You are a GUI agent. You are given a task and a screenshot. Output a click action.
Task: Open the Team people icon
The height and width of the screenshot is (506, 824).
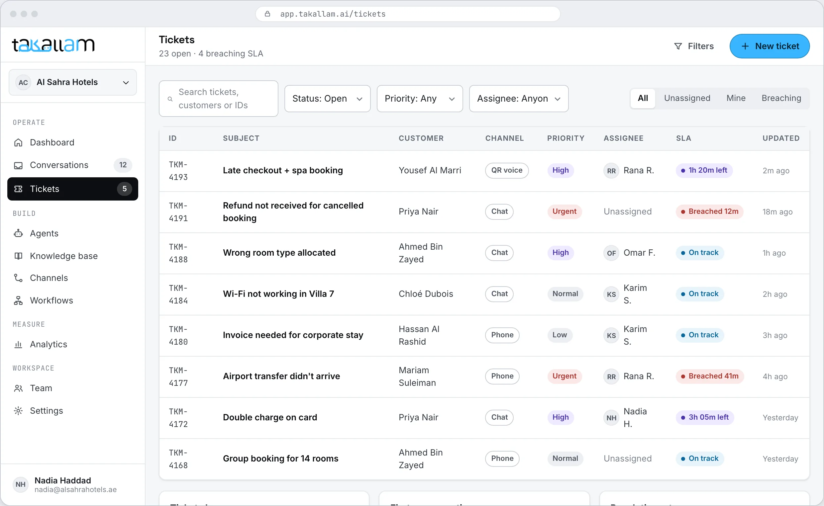click(18, 388)
